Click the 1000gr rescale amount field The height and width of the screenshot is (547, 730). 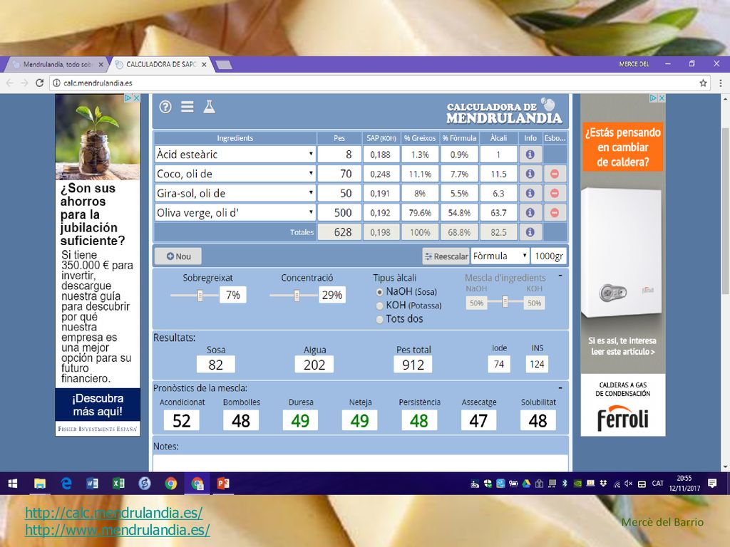549,256
